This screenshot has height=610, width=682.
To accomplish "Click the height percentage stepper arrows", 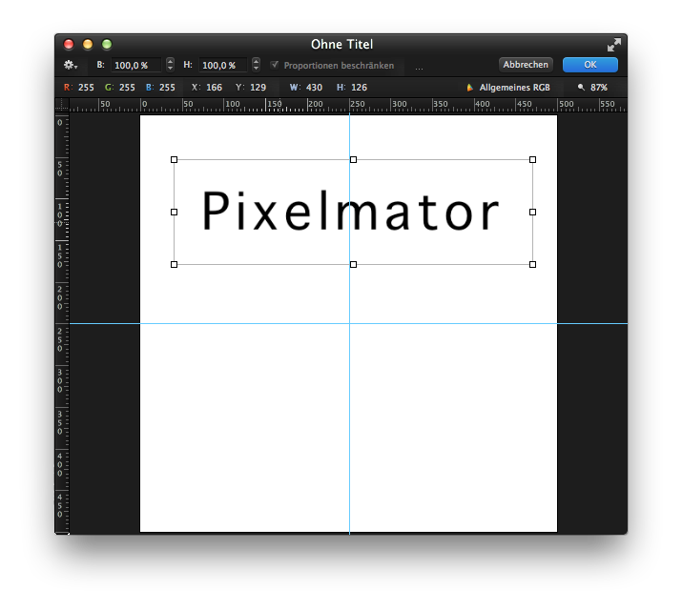I will point(256,65).
